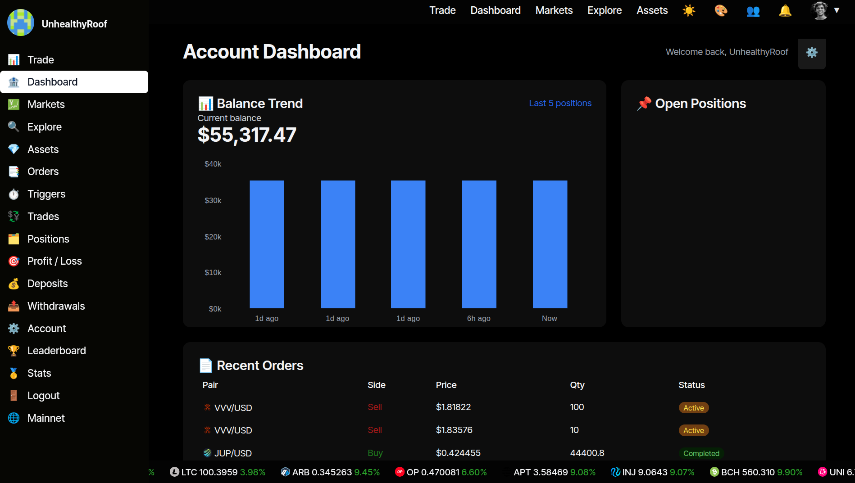Select the Trade icon in the sidebar
The width and height of the screenshot is (855, 483).
pos(14,59)
